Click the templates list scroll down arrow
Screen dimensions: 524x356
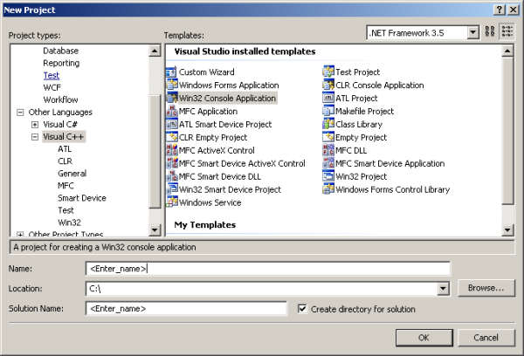[507, 229]
